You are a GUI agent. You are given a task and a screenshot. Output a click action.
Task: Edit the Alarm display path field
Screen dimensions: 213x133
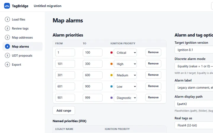point(194,104)
